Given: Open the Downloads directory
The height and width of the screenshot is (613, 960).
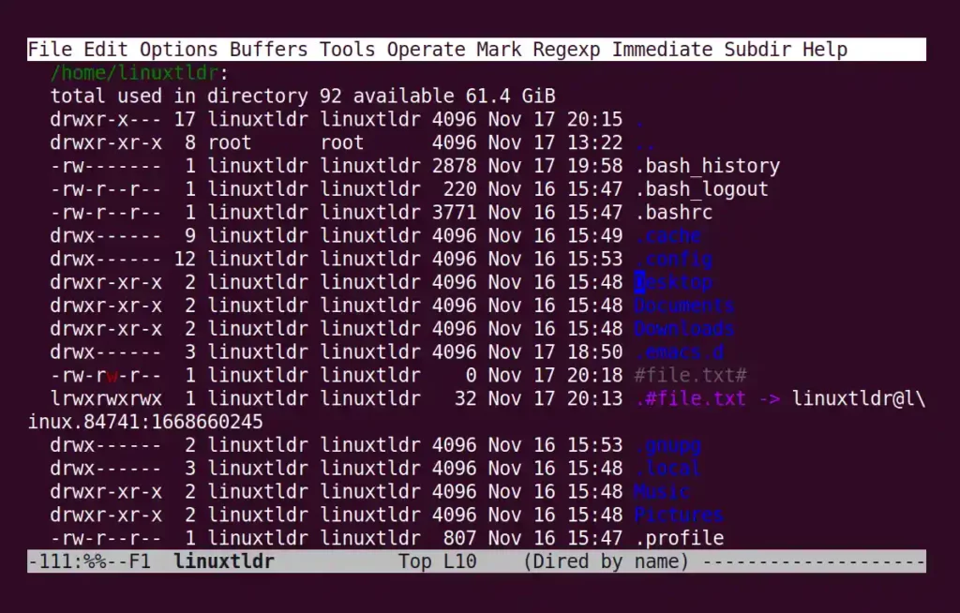Looking at the screenshot, I should (x=684, y=329).
